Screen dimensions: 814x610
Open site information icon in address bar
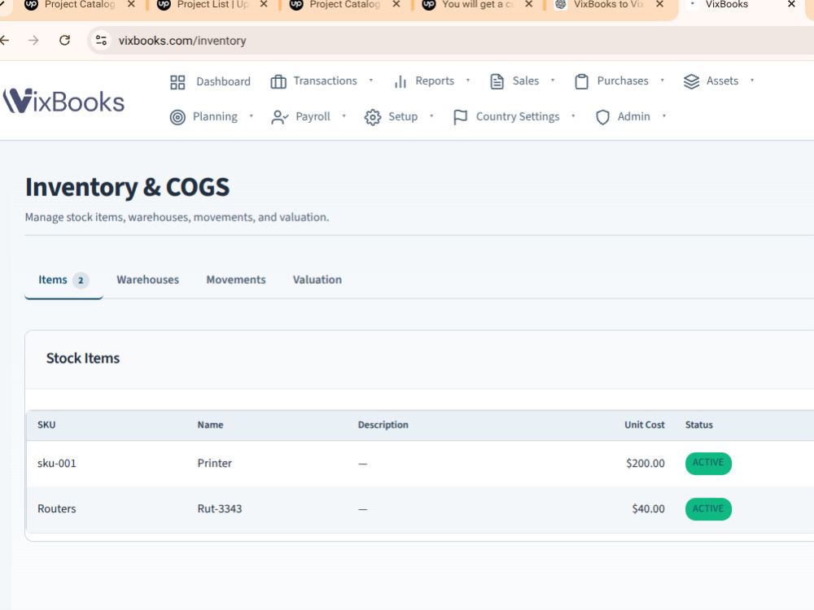pos(101,41)
